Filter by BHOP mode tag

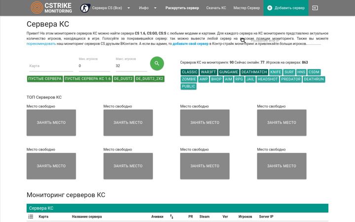coord(216,79)
